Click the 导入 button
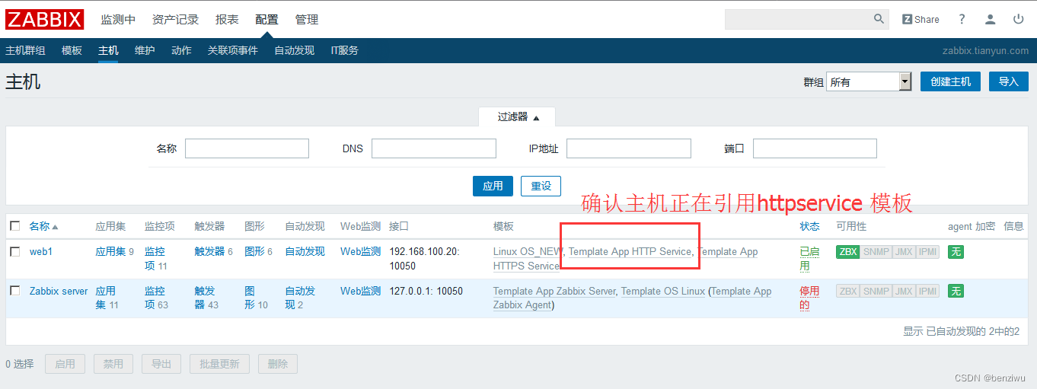 point(1008,81)
